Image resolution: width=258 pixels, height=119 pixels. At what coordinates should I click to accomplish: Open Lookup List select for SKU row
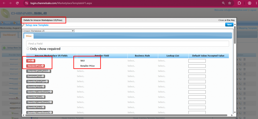coord(162,61)
